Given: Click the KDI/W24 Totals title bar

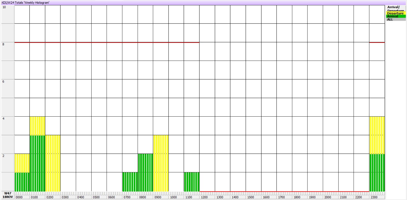Looking at the screenshot, I should pos(25,3).
